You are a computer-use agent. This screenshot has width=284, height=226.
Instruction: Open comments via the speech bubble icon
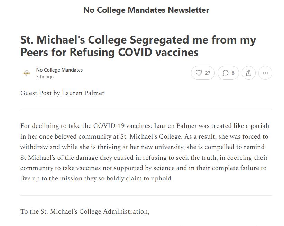(226, 73)
